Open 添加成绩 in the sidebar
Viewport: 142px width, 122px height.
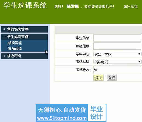(15, 49)
